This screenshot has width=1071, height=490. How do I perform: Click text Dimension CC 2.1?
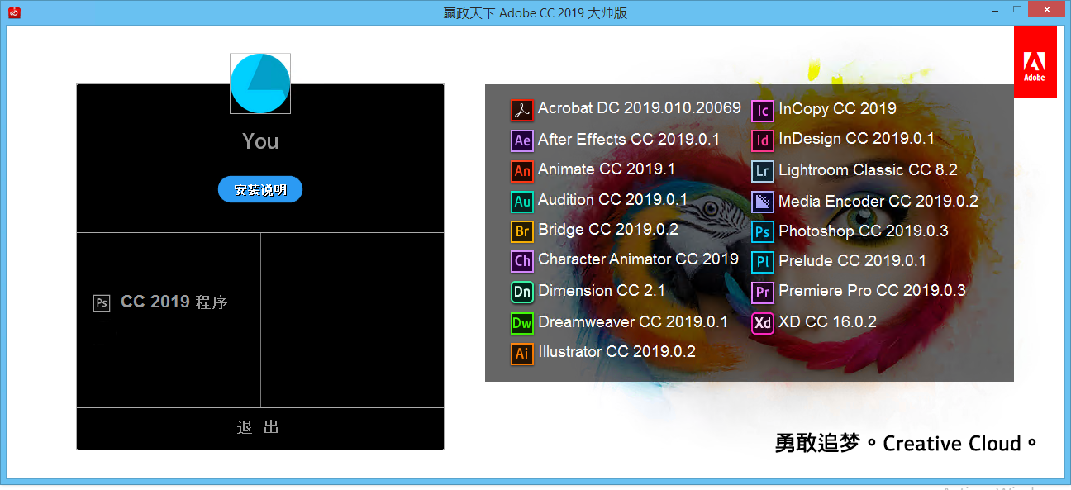pyautogui.click(x=602, y=291)
